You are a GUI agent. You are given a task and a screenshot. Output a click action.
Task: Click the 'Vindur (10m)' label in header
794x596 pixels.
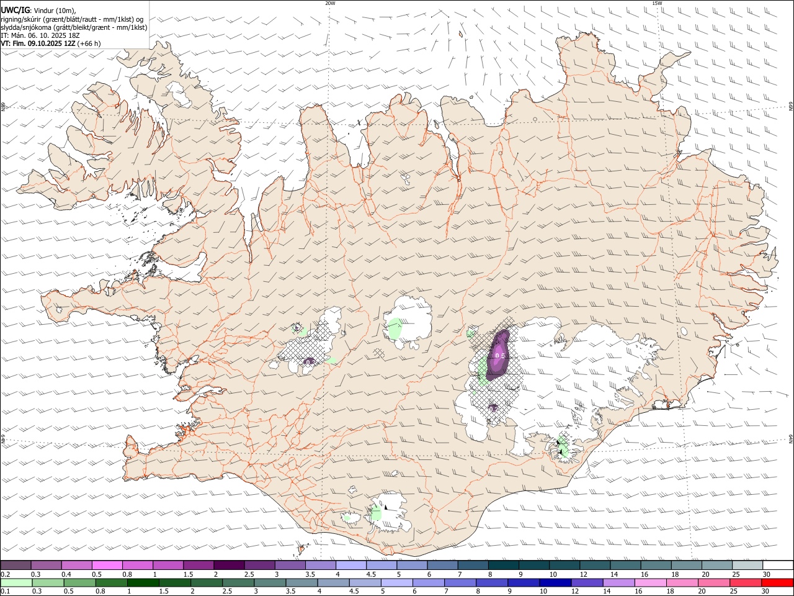pyautogui.click(x=55, y=11)
